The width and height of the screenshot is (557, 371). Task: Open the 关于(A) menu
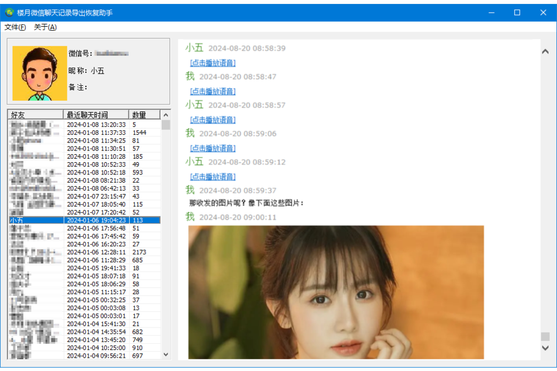45,27
